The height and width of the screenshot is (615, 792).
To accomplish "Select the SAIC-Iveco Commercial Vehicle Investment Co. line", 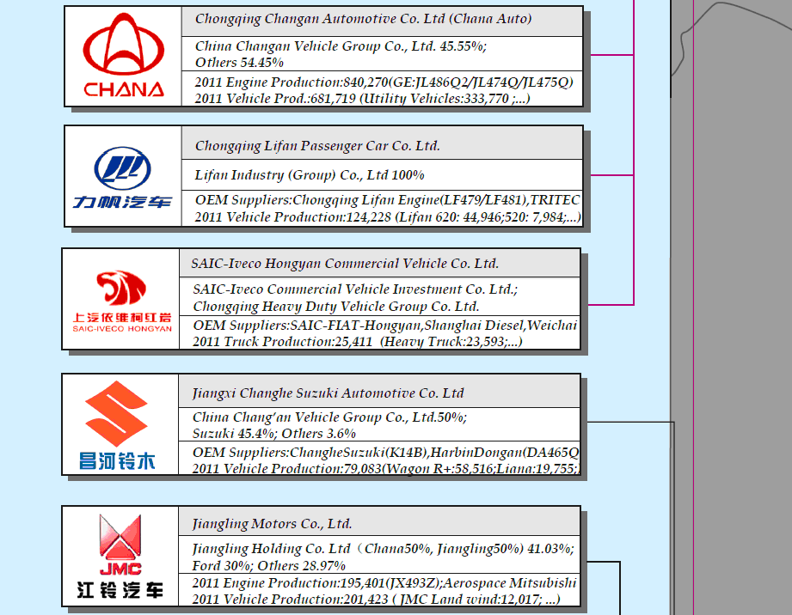I will pyautogui.click(x=355, y=289).
